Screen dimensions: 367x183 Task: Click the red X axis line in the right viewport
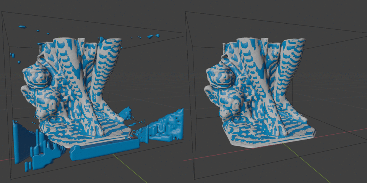point(344,132)
